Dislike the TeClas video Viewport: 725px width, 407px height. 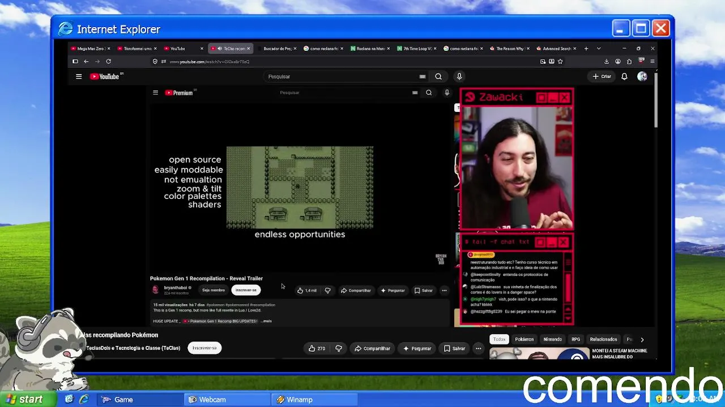339,348
